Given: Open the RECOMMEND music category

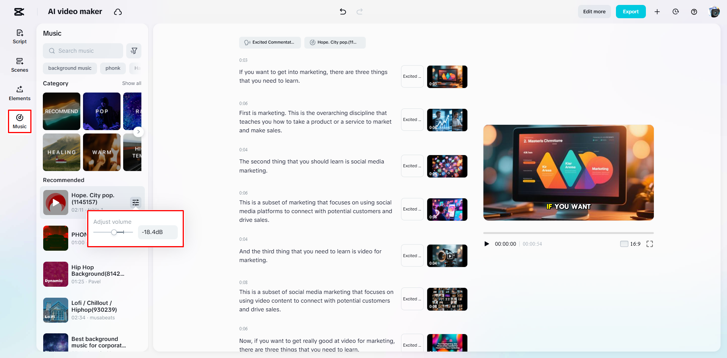Looking at the screenshot, I should (61, 111).
